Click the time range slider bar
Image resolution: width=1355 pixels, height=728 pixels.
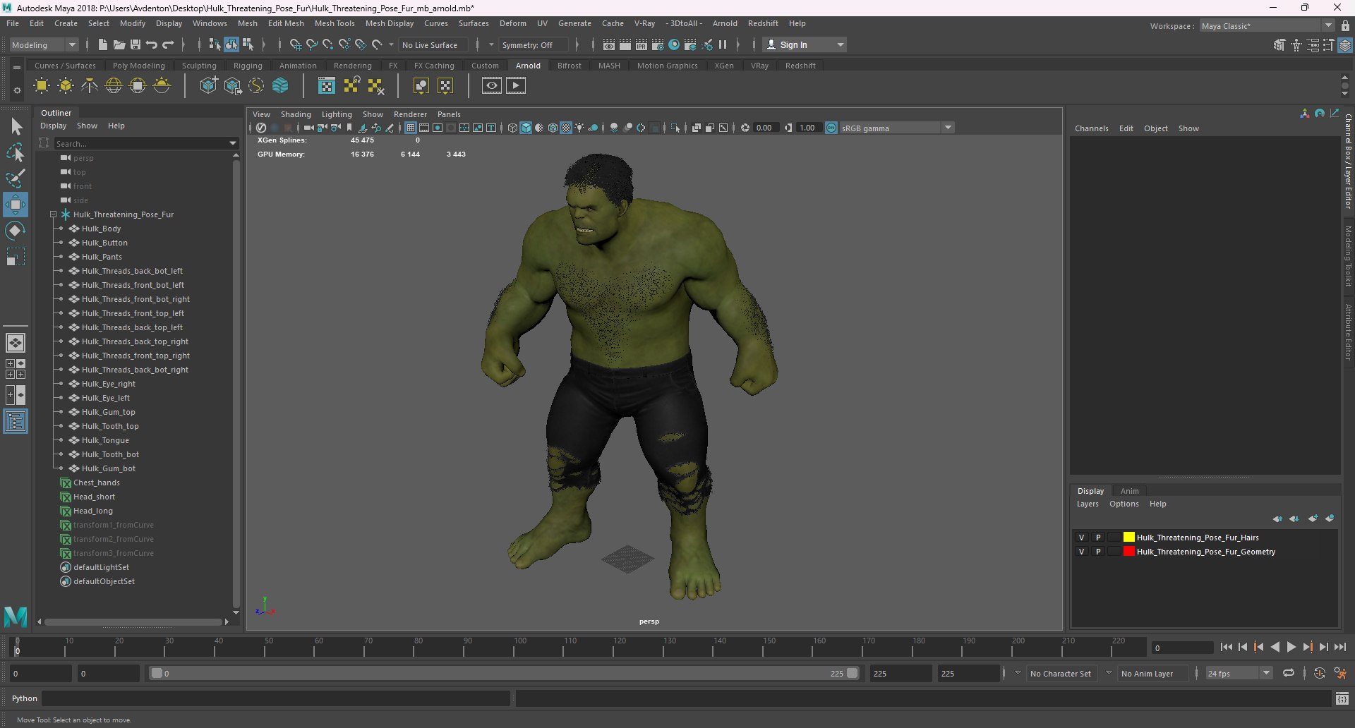[503, 673]
